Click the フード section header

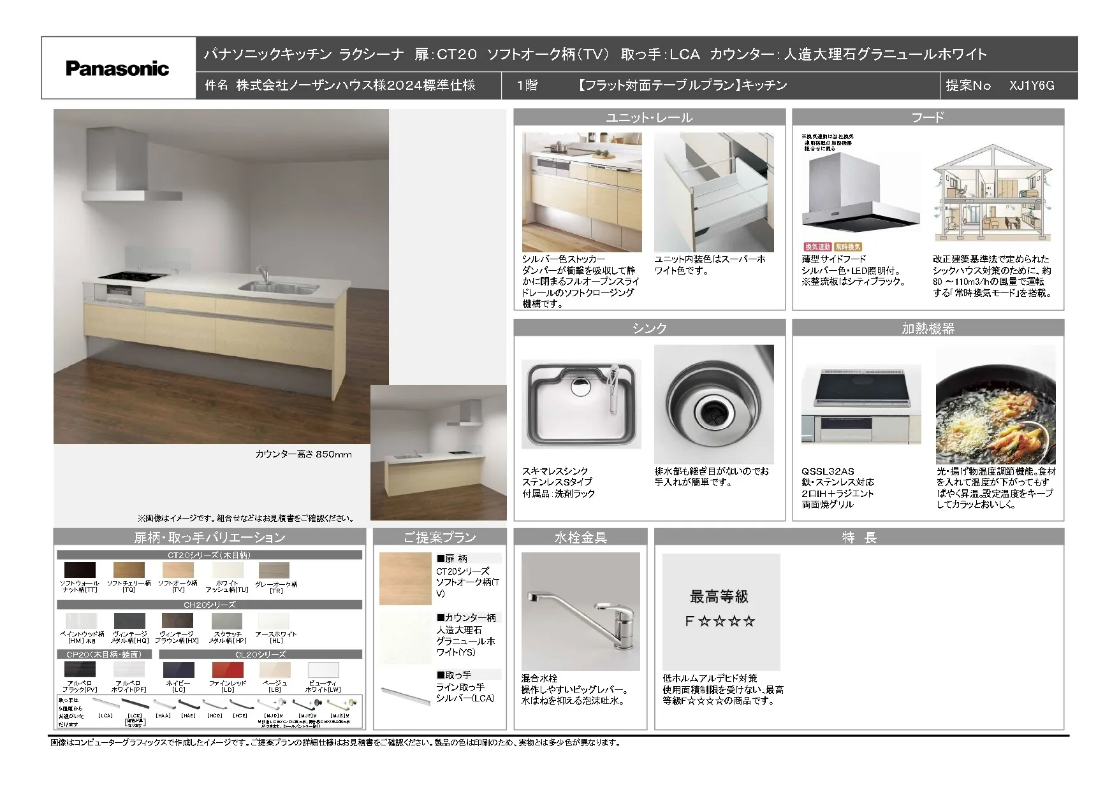click(928, 117)
